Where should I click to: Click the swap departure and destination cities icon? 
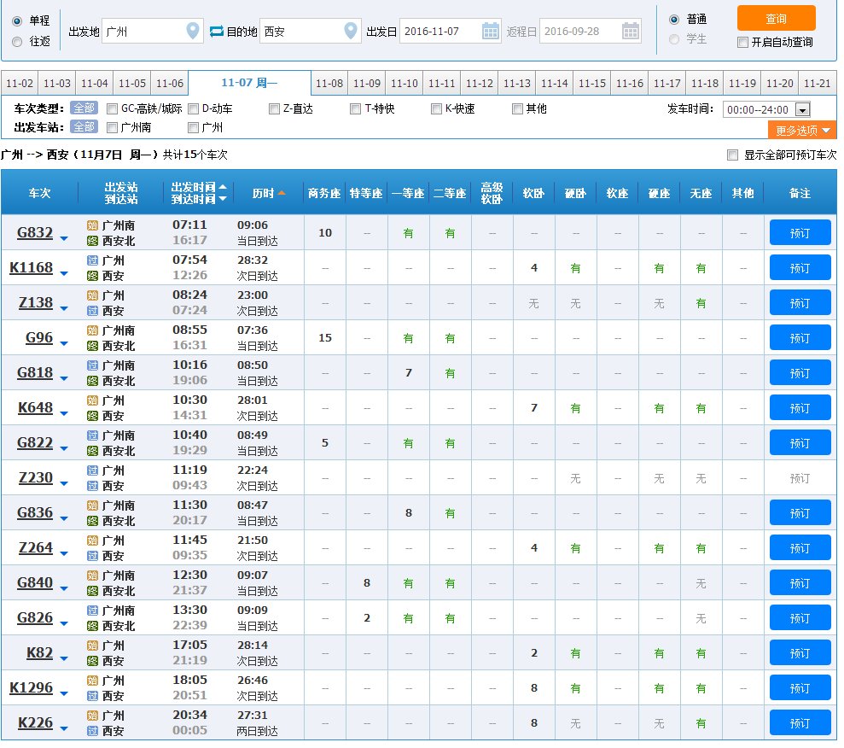pyautogui.click(x=217, y=30)
